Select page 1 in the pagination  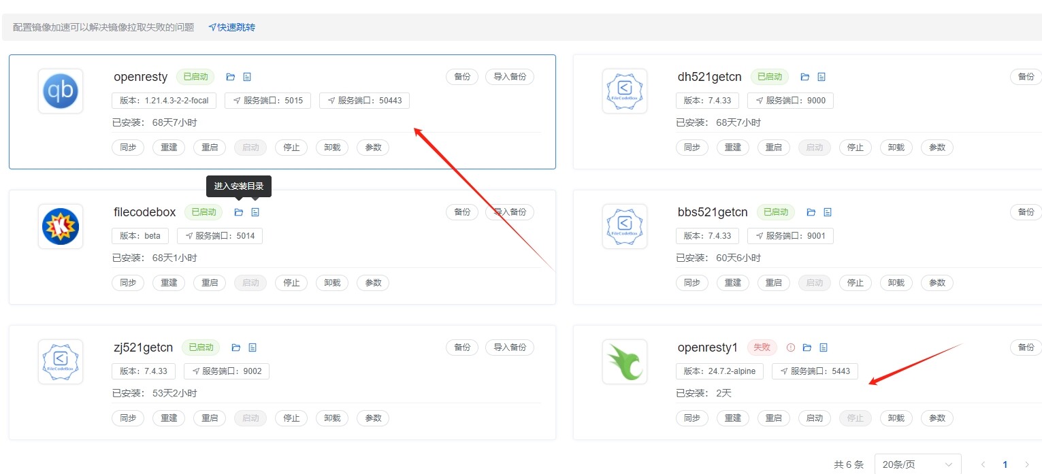click(x=1005, y=464)
